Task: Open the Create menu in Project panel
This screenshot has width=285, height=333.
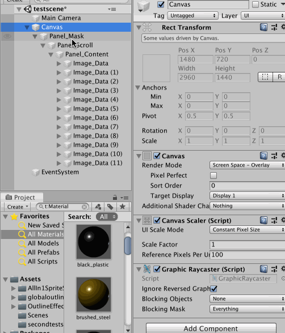Action: point(18,207)
